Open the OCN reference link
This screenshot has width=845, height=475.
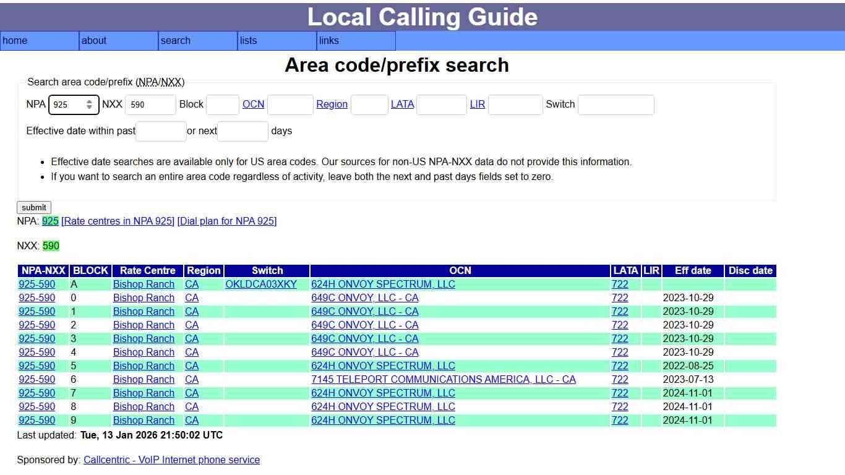click(253, 104)
